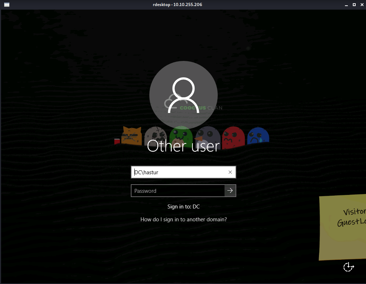The height and width of the screenshot is (284, 366).
Task: Click the small red cup beside cat
Action: [117, 141]
